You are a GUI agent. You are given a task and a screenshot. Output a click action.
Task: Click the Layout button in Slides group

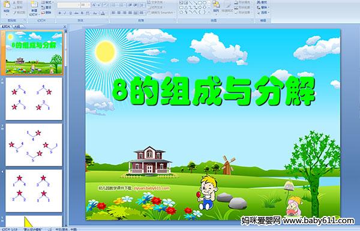pyautogui.click(x=47, y=2)
